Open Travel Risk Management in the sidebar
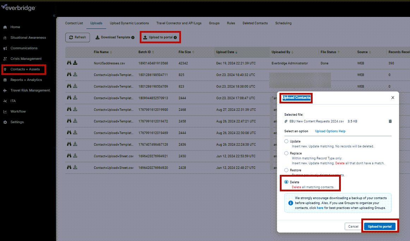This screenshot has height=241, width=410. [x=30, y=90]
